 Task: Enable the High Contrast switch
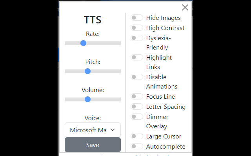(136, 28)
